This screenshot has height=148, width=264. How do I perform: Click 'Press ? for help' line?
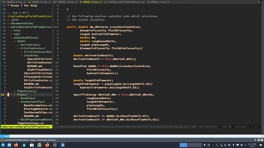pyautogui.click(x=22, y=5)
